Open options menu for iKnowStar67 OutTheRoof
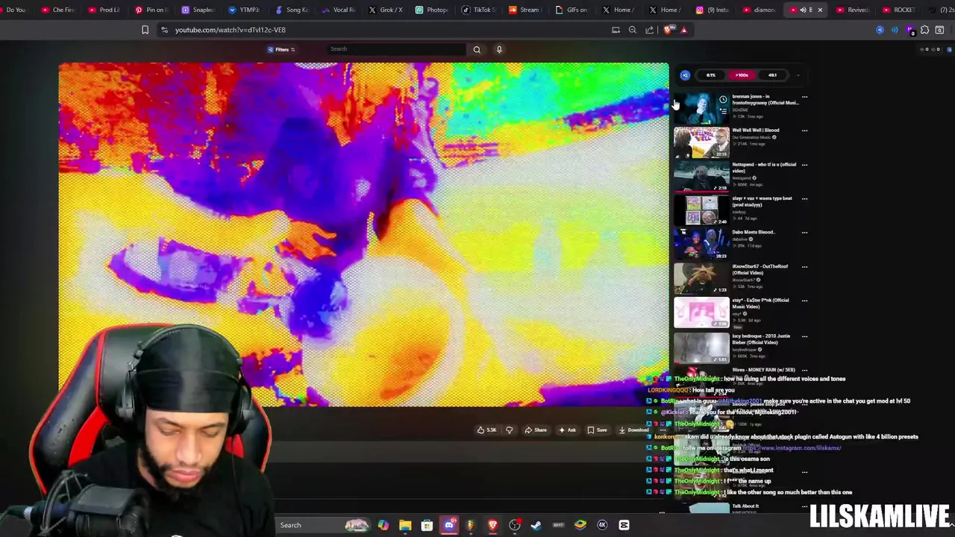955x537 pixels. [804, 267]
